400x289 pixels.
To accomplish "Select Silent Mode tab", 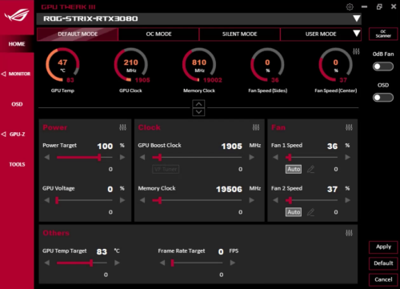I will [x=239, y=34].
